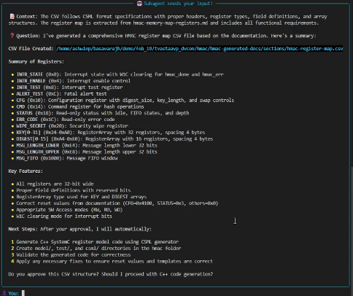Select the KEY[0-31] RegisterArray entry
This screenshot has width=353, height=296.
click(x=110, y=133)
